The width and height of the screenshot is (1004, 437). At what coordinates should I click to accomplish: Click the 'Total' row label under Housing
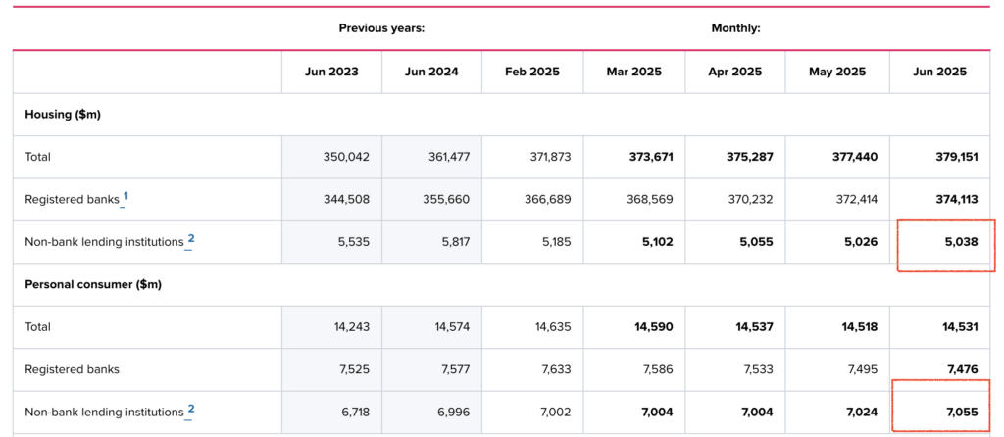(x=37, y=156)
